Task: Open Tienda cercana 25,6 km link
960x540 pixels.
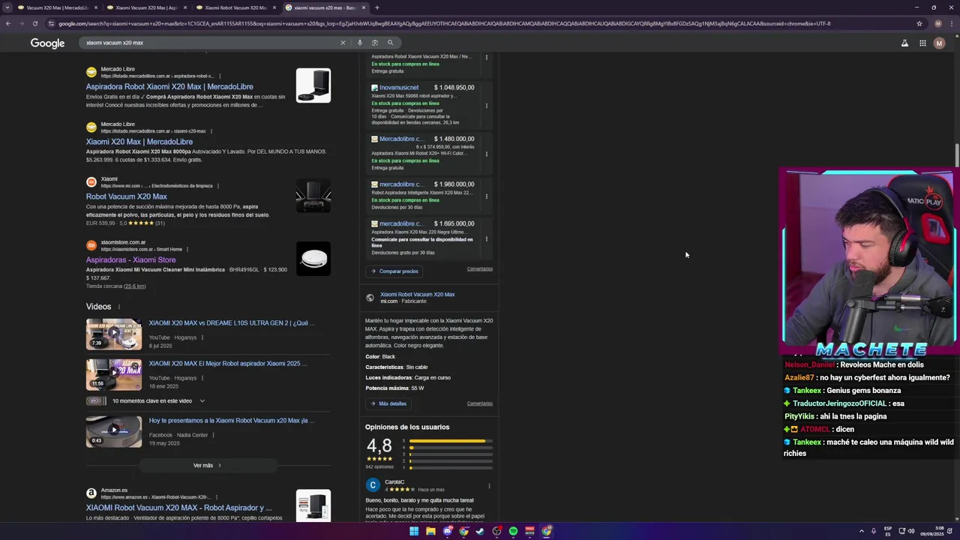Action: pyautogui.click(x=135, y=286)
